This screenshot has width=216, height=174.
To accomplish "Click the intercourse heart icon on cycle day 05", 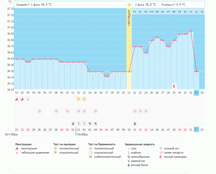I will [40, 111].
